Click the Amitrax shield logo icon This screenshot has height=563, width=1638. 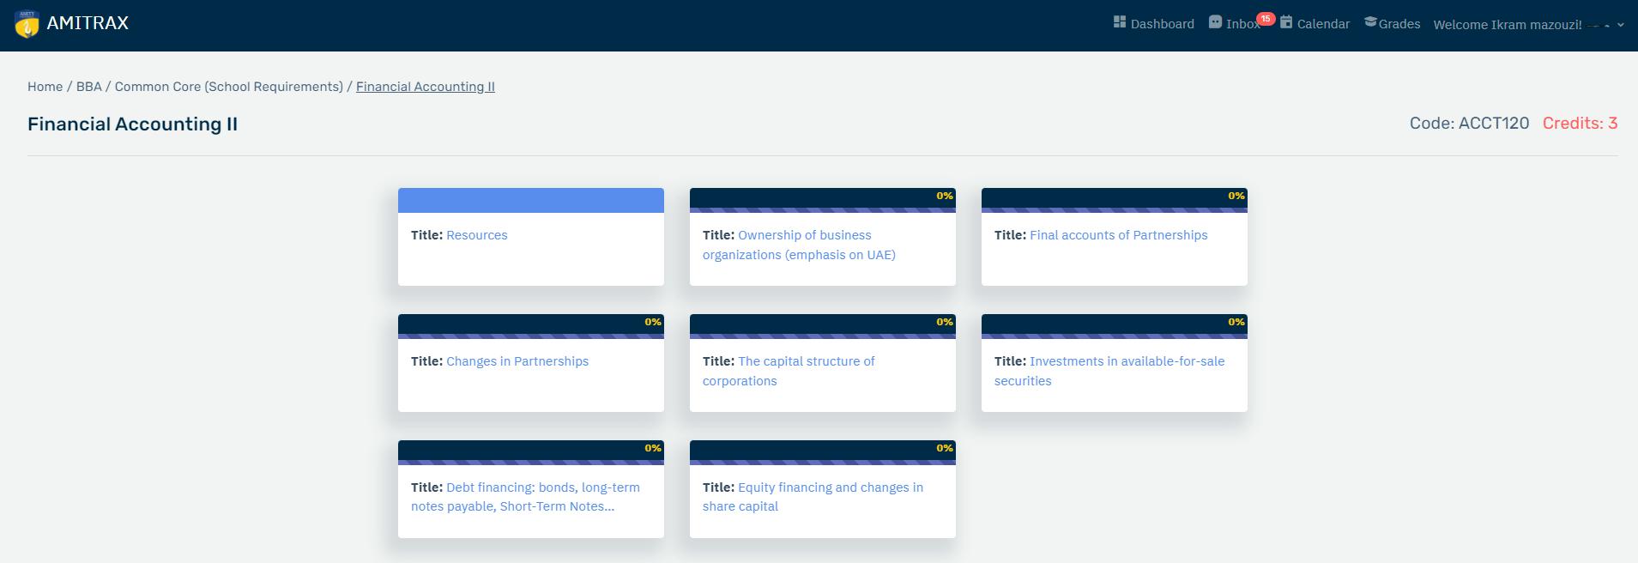27,24
